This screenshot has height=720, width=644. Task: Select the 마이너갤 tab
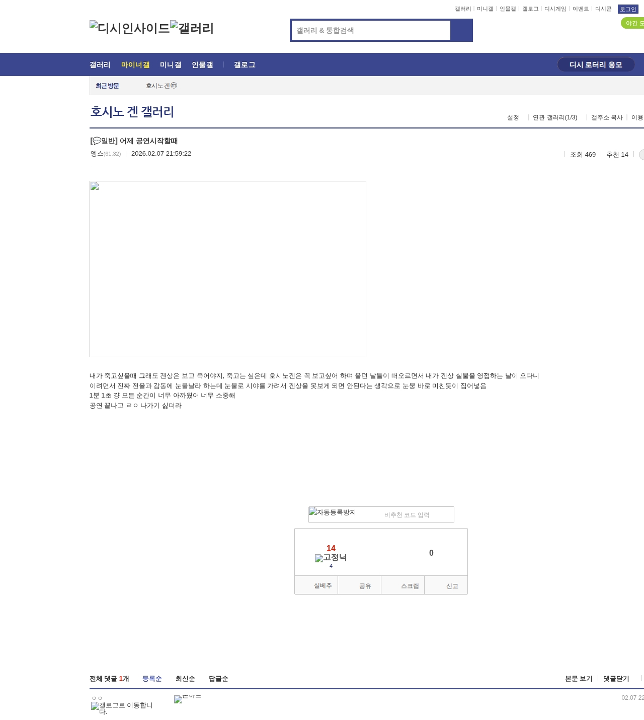[x=135, y=64]
